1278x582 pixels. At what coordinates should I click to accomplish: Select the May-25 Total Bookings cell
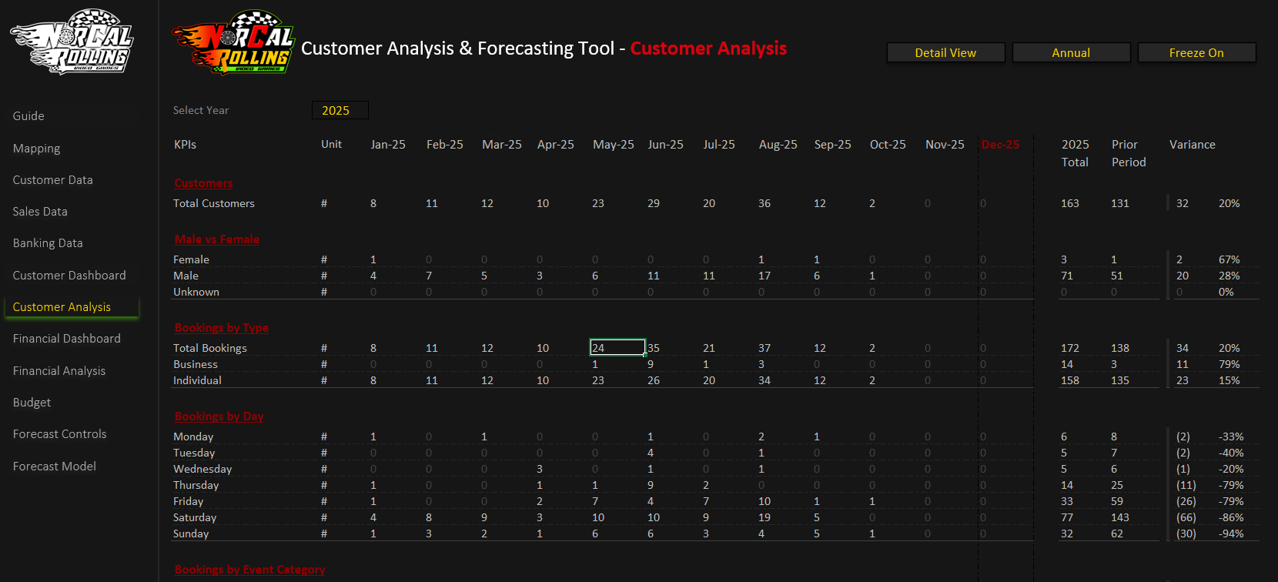point(617,348)
